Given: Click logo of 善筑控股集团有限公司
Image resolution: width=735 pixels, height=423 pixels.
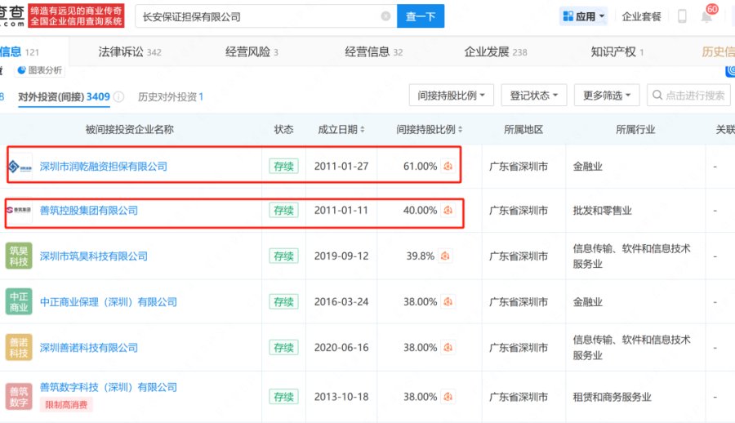Looking at the screenshot, I should (19, 210).
